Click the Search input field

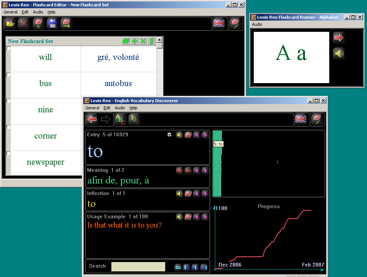[138, 267]
